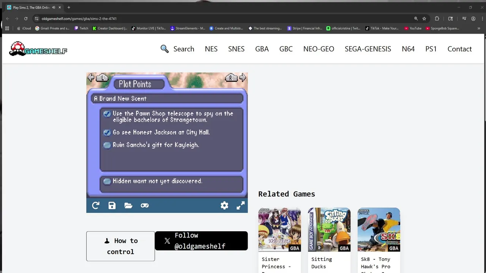
Task: Click the browser back arrow
Action: [x=8, y=19]
